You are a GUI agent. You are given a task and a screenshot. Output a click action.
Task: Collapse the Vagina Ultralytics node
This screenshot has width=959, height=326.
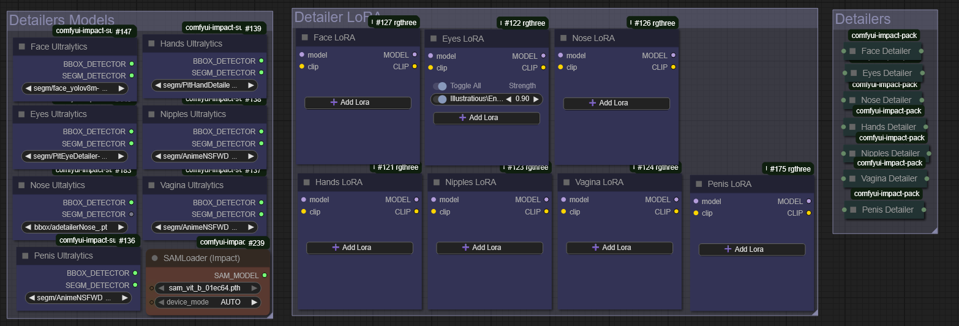point(152,185)
